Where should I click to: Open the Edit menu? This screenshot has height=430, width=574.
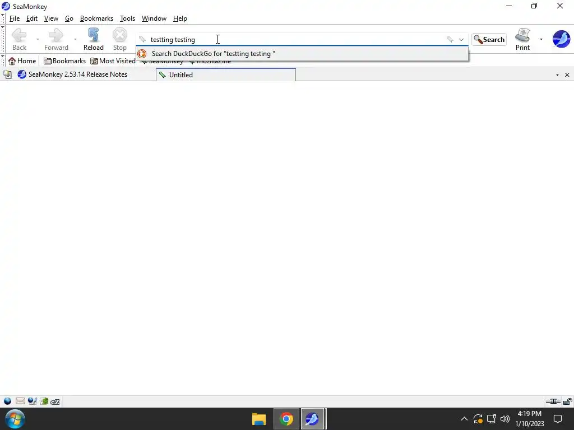32,18
